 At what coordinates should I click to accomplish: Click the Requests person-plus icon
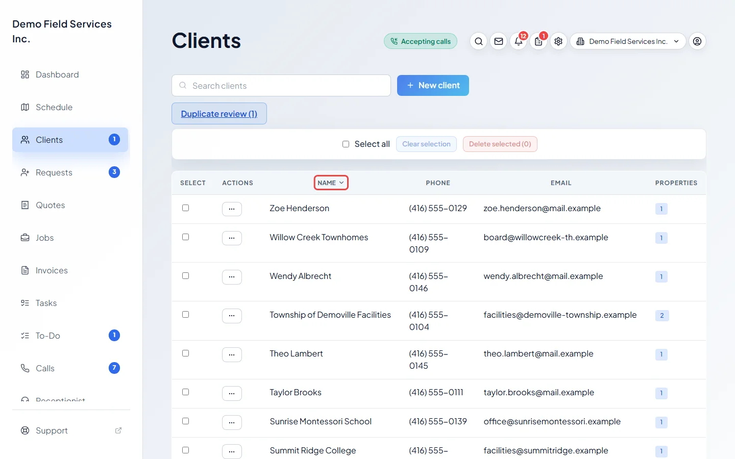25,172
